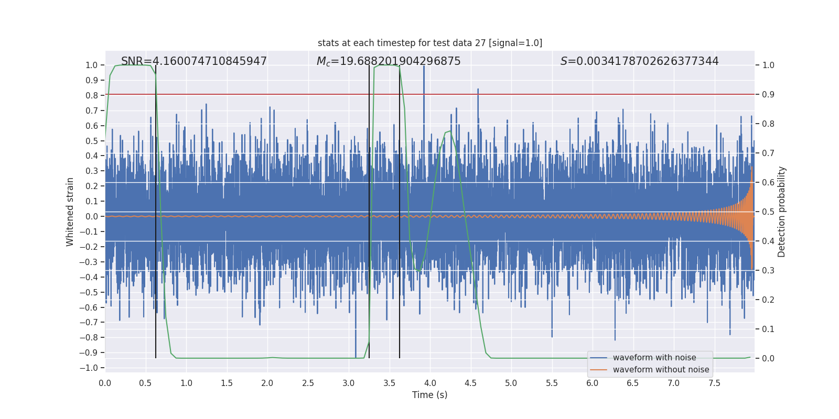Click the 'Detection probability' axis label

pos(782,212)
